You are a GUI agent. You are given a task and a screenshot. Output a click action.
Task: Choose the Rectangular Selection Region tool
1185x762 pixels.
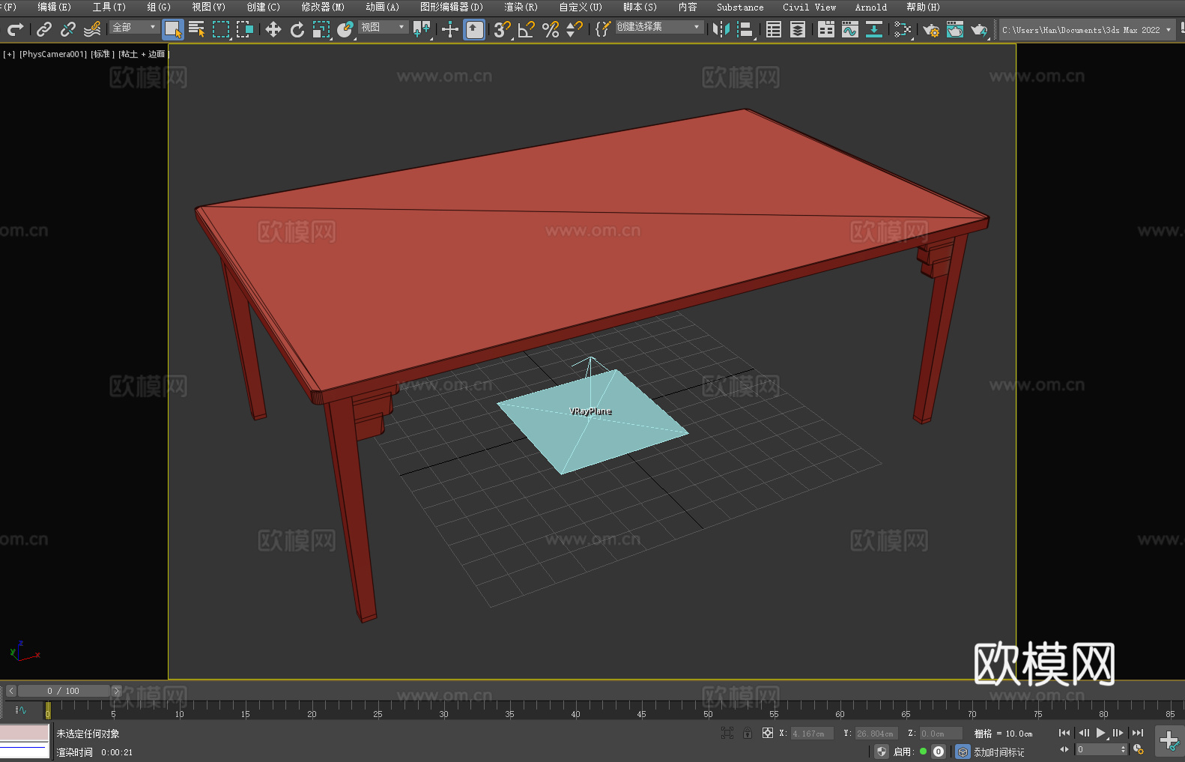tap(221, 29)
